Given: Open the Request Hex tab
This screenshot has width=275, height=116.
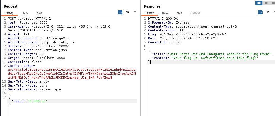Looking at the screenshot, I should [39, 13].
